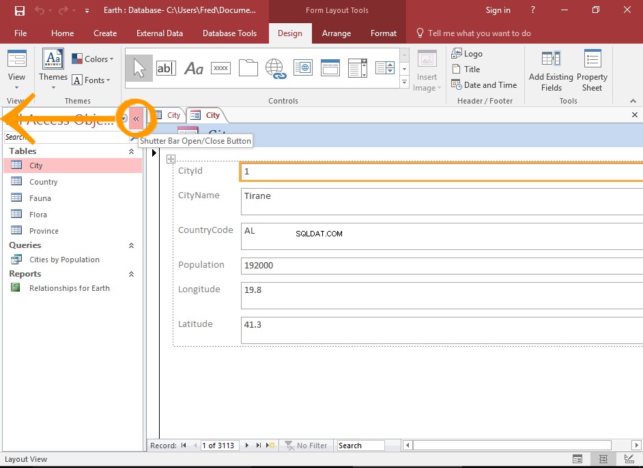Collapse the Tables group

point(131,151)
